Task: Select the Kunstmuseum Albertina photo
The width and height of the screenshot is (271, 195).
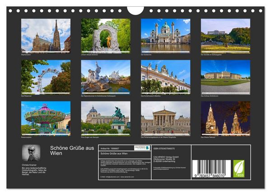Action: pos(166,77)
